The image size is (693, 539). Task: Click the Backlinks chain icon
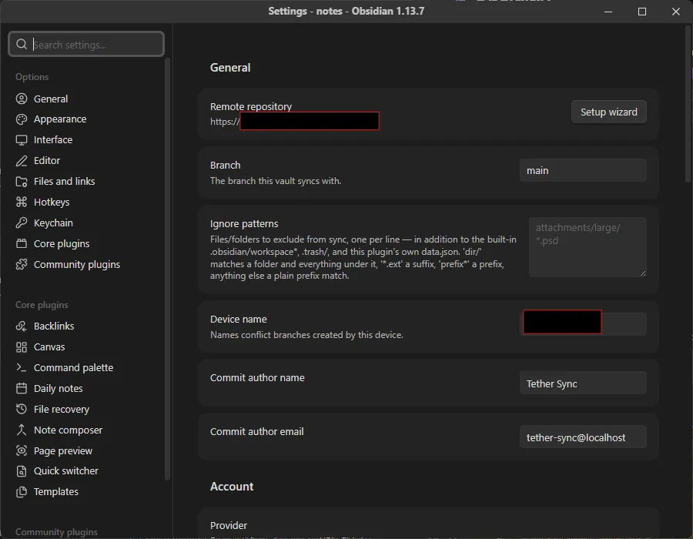[22, 326]
